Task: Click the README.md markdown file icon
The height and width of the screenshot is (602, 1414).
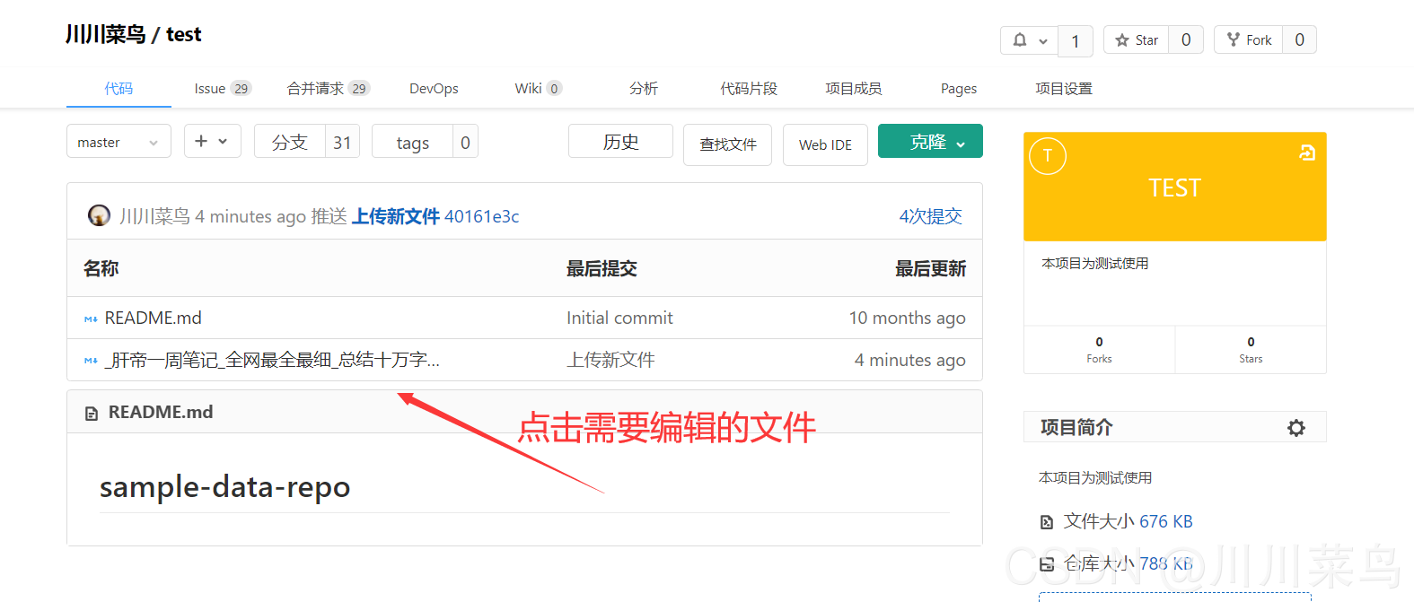Action: pyautogui.click(x=91, y=319)
